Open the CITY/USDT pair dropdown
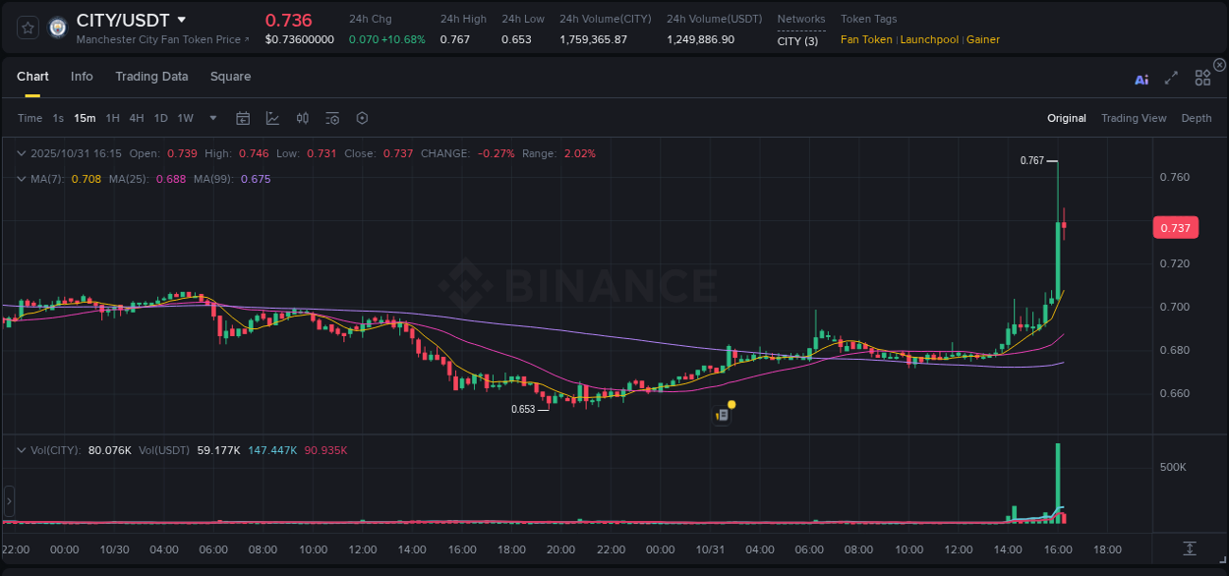Screen dimensions: 1229x576 [x=179, y=19]
